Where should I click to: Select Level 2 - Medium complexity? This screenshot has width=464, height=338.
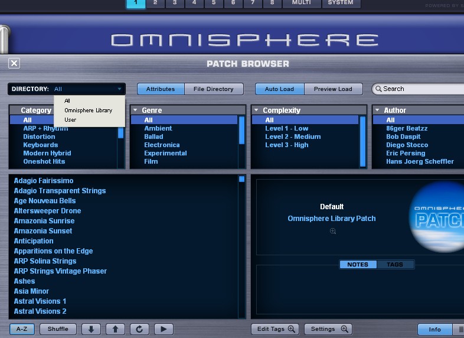click(293, 136)
